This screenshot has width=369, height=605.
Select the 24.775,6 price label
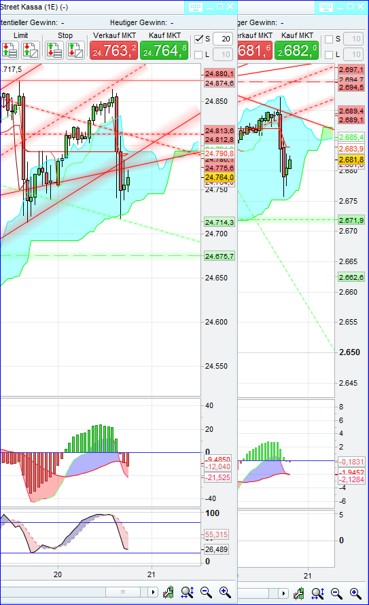219,168
